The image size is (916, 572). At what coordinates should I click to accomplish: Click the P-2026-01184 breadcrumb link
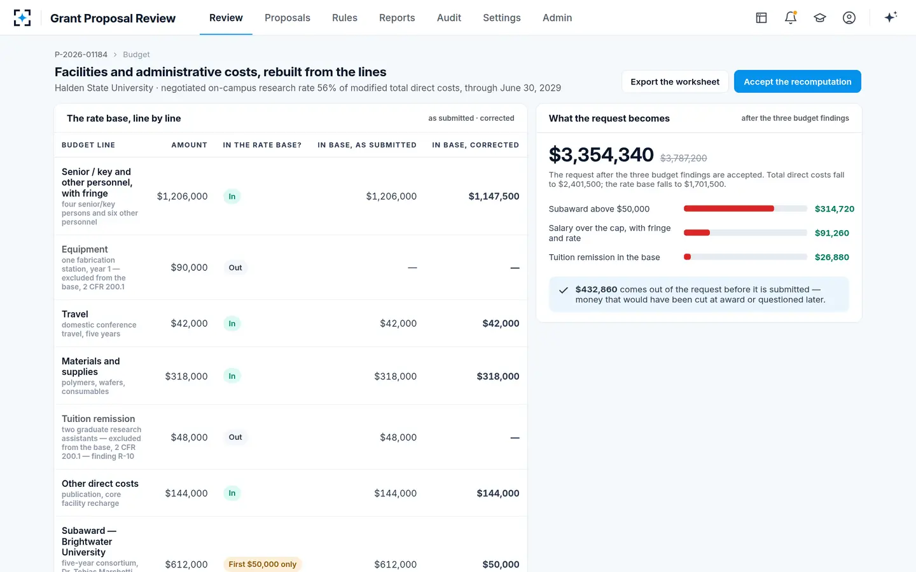(x=81, y=55)
